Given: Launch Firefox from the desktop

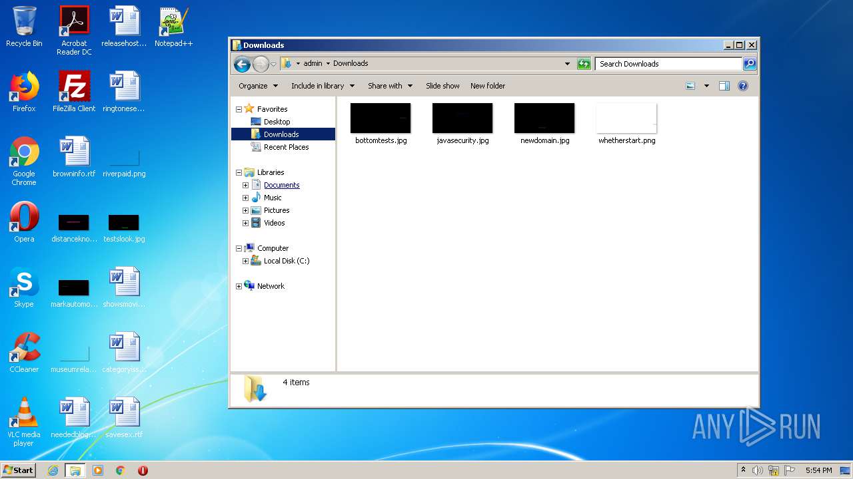Looking at the screenshot, I should click(24, 92).
